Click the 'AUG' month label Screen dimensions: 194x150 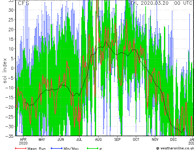coord(98,140)
